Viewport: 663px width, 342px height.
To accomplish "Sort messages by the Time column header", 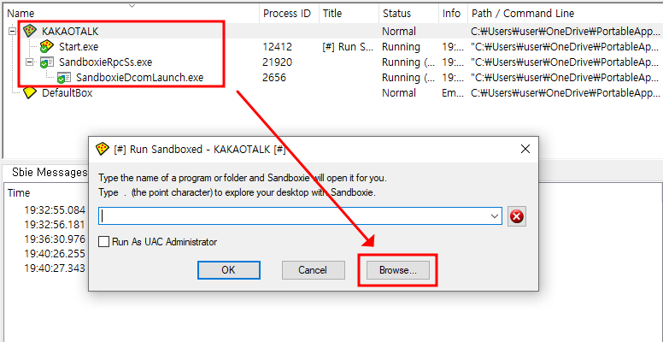I will point(19,193).
